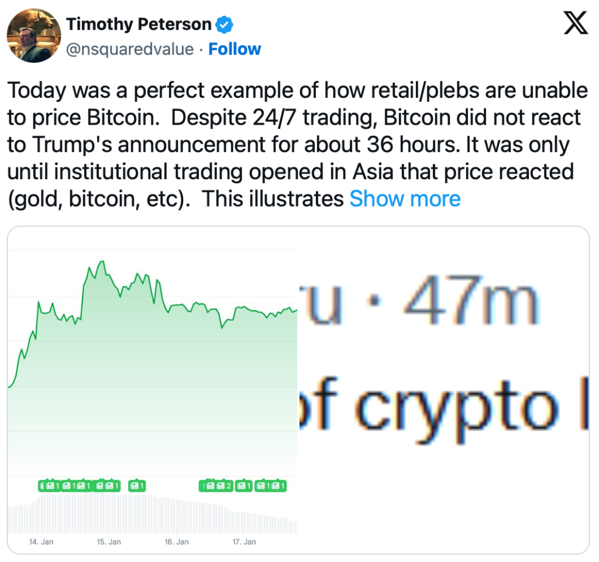
Task: Expand tweet with Show more
Action: 405,199
